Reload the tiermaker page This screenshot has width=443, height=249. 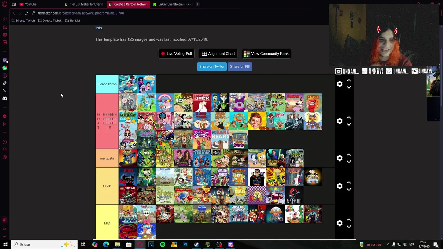(26, 13)
